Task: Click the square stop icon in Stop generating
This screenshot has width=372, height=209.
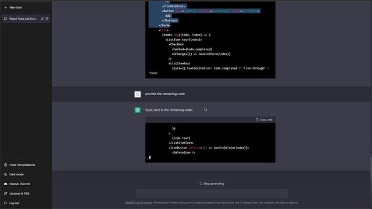Action: pos(201,183)
